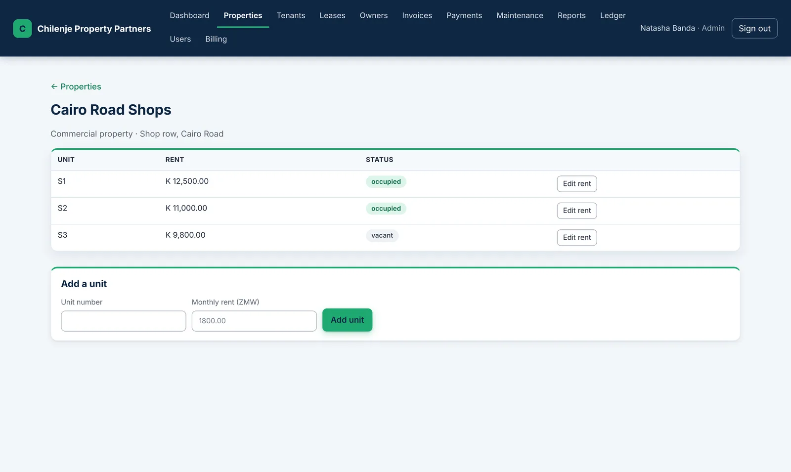Click the vacant status badge

click(382, 235)
